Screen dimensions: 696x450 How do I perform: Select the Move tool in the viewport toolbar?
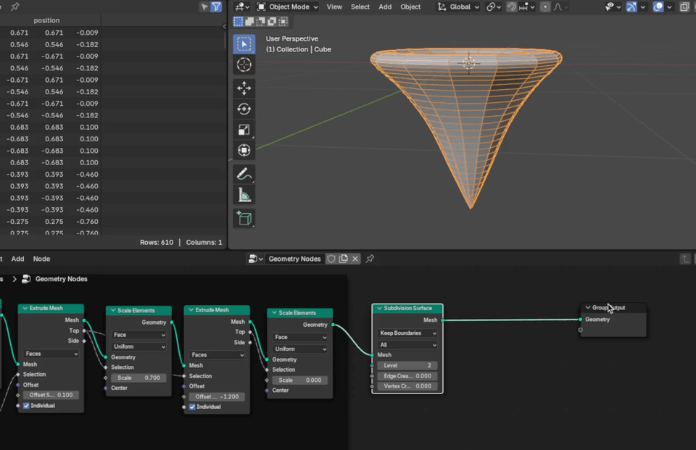pos(244,88)
